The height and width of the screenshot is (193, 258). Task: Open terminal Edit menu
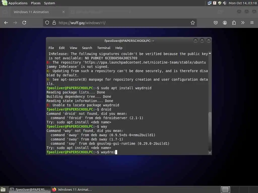click(x=62, y=48)
